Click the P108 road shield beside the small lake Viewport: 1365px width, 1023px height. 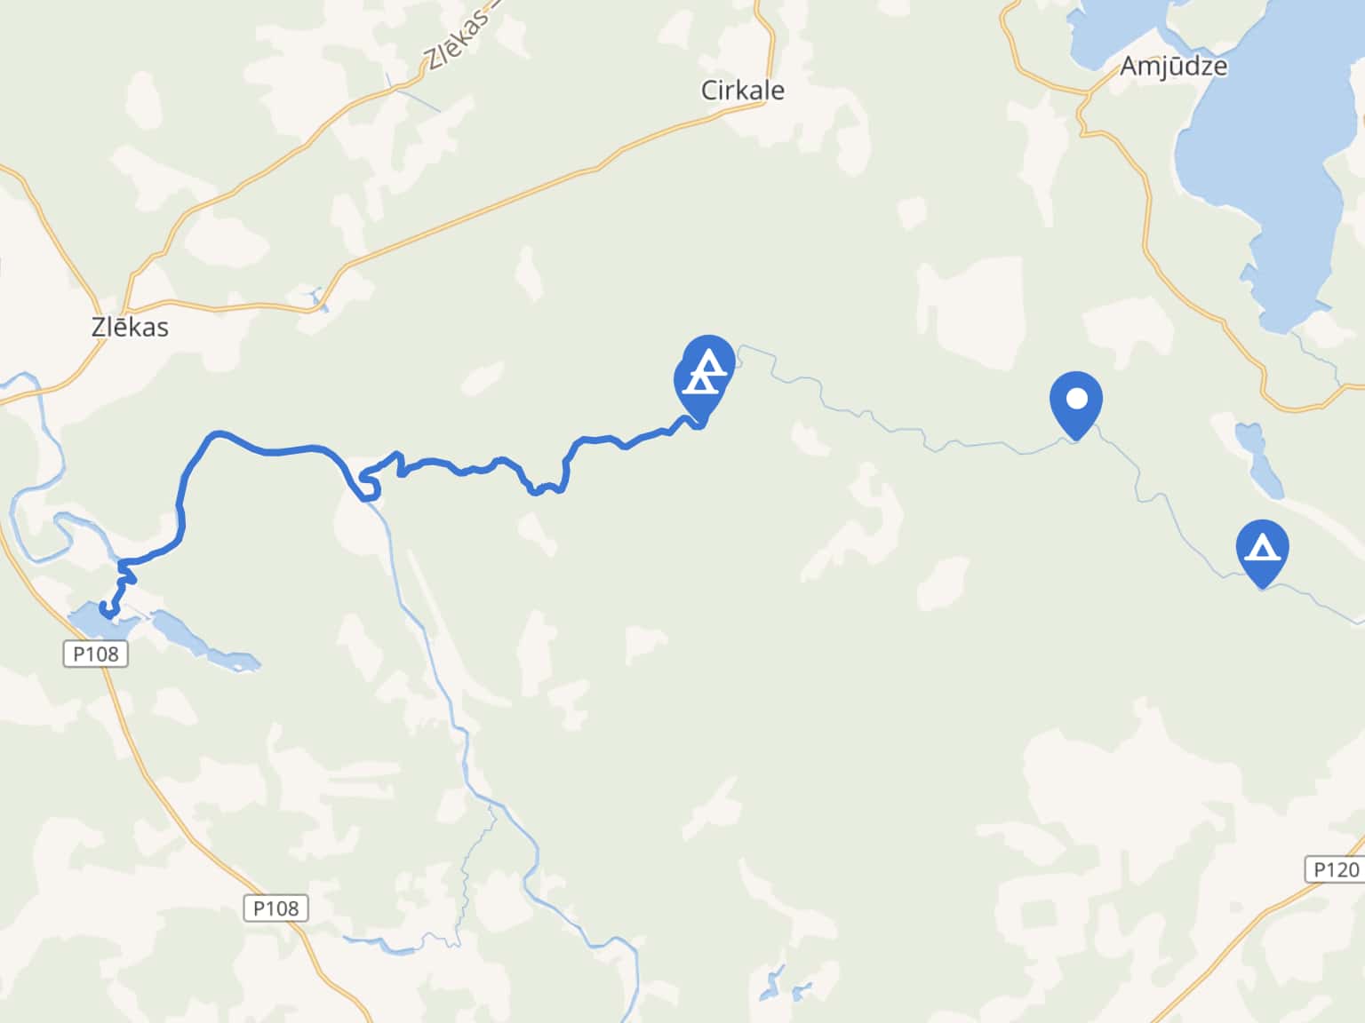[96, 654]
